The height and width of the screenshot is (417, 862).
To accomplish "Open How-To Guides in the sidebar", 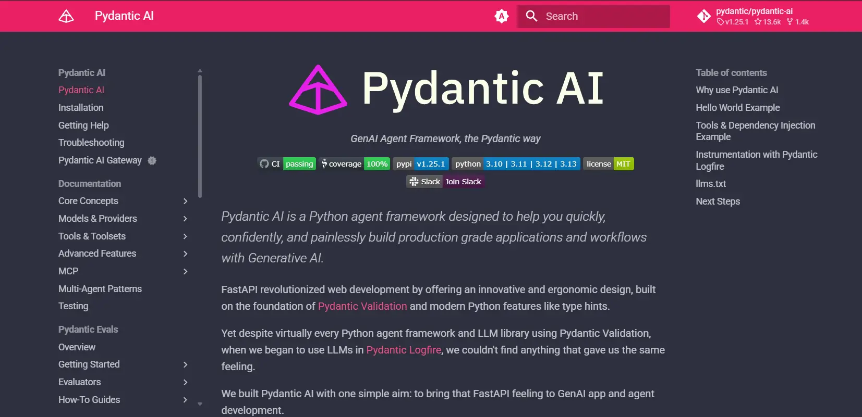I will click(89, 400).
